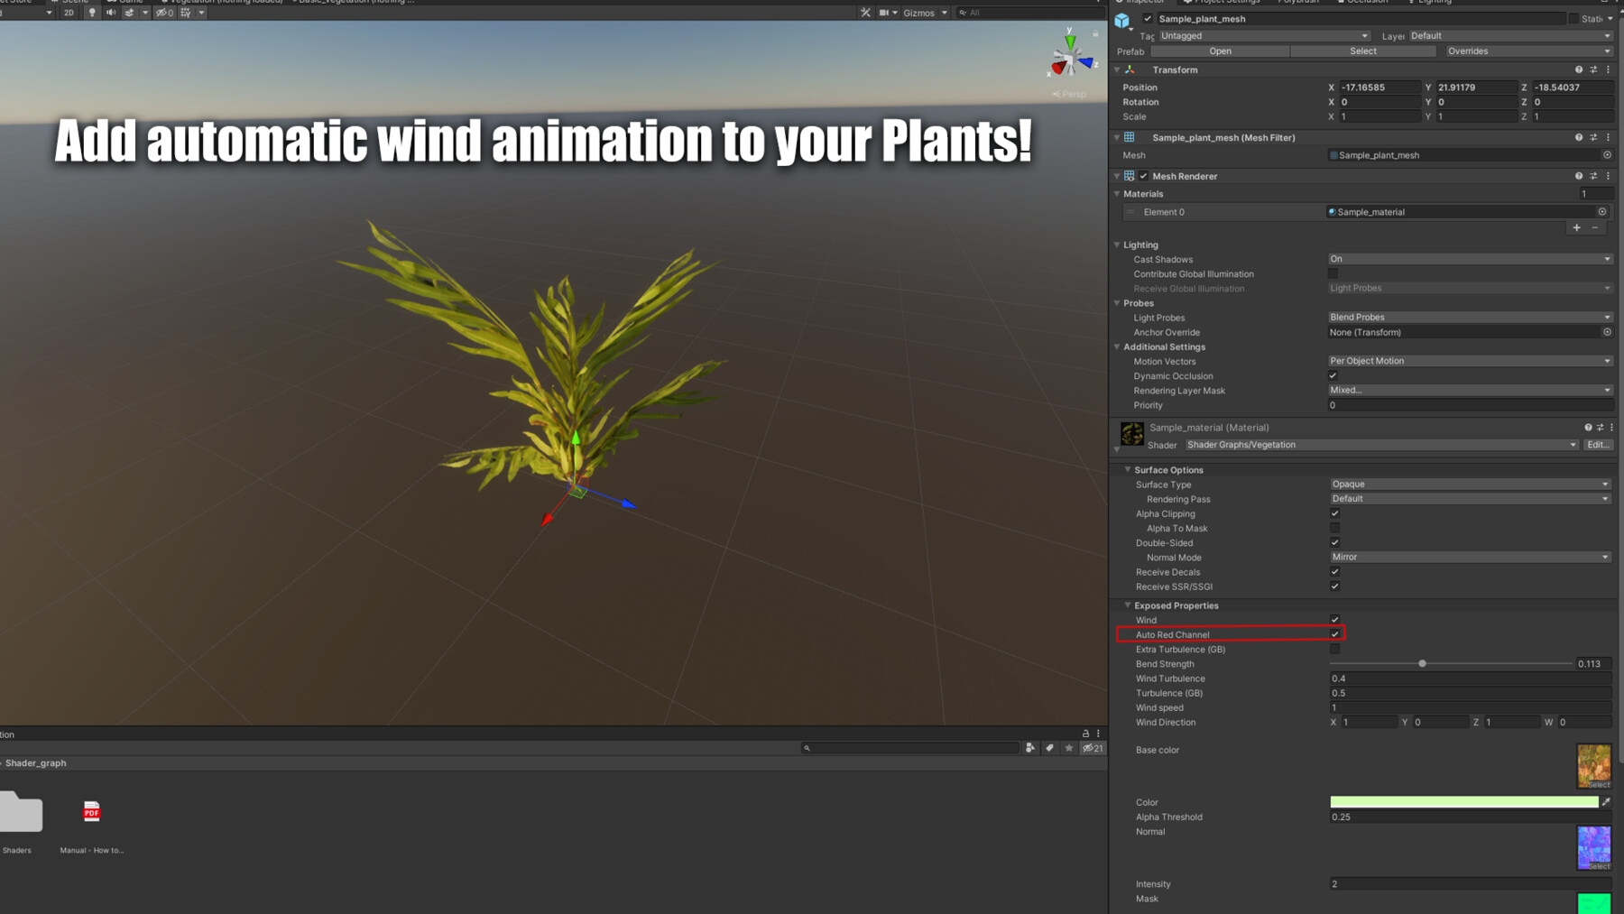This screenshot has width=1624, height=914.
Task: Open Mesh Renderer kebab menu
Action: pyautogui.click(x=1608, y=176)
